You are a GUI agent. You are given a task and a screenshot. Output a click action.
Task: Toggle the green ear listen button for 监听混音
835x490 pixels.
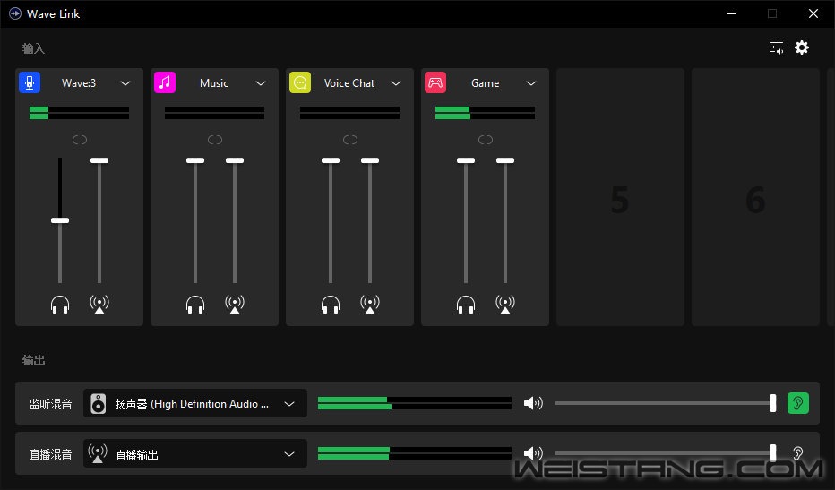pos(797,403)
